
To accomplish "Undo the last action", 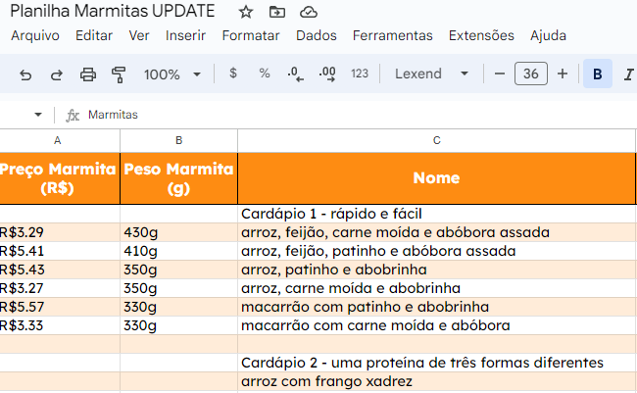I will [25, 74].
